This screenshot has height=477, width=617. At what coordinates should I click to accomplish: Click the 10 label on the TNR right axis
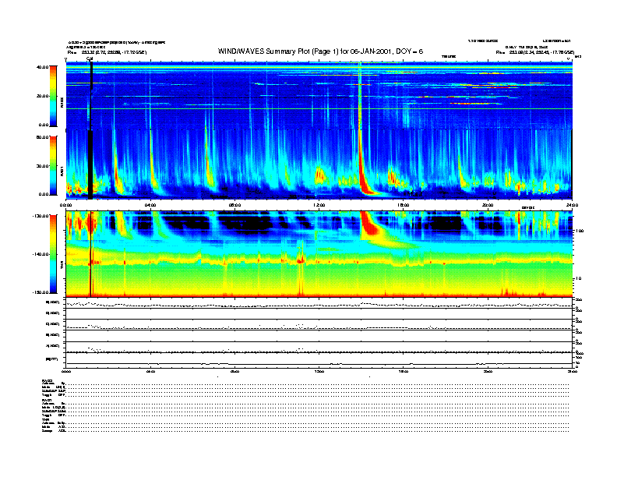578,279
